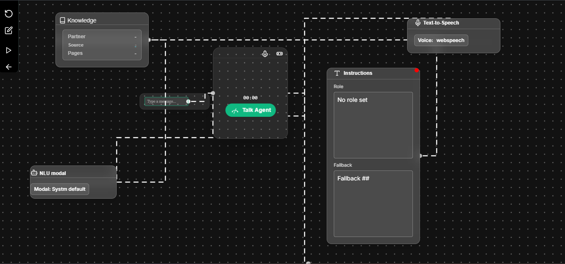Select the edit icon in the left sidebar
565x264 pixels.
pyautogui.click(x=8, y=30)
